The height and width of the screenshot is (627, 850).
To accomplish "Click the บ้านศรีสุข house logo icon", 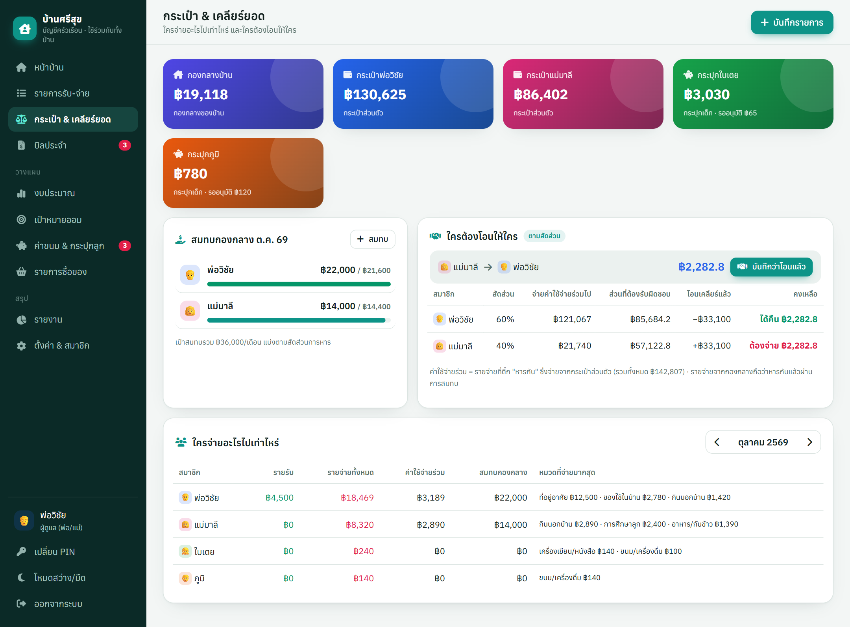I will tap(25, 28).
